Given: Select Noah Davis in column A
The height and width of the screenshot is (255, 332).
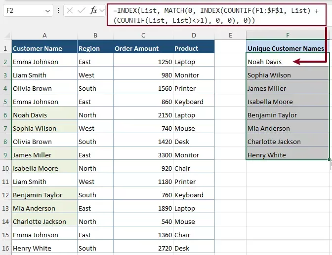Looking at the screenshot, I should point(44,113).
